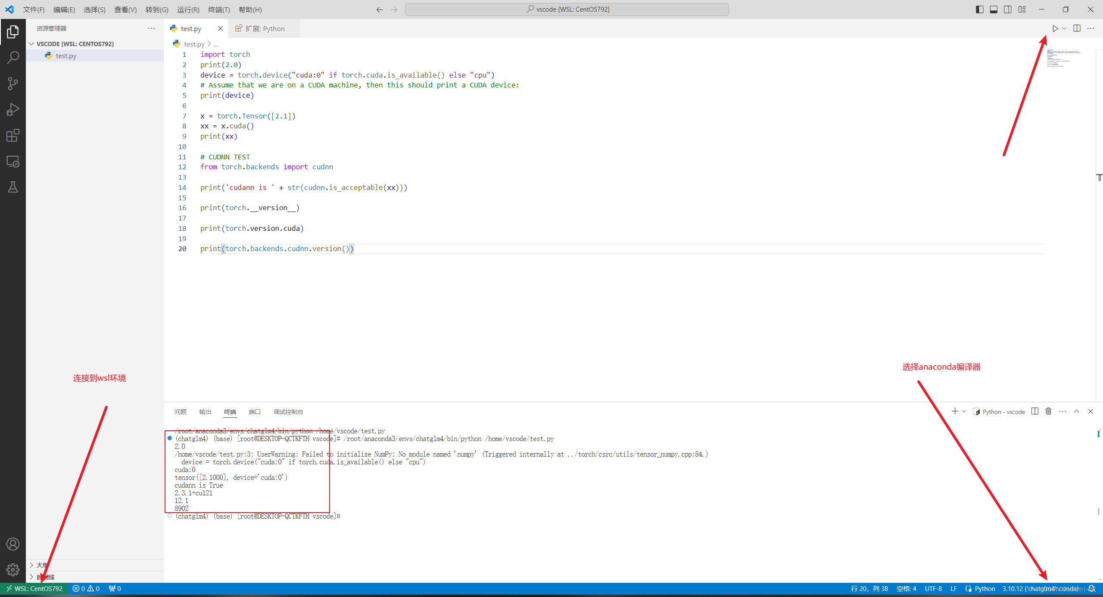
Task: Click the LF end-of-line selector
Action: point(953,588)
